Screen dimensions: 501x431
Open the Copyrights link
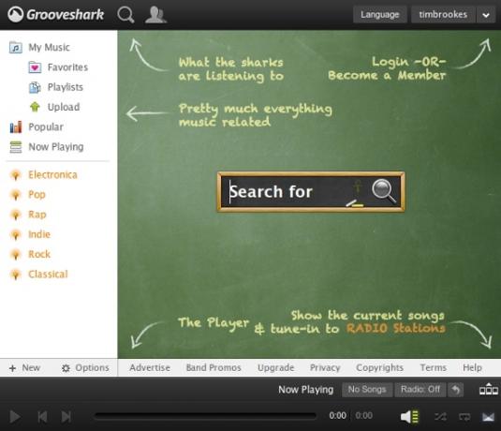[379, 367]
